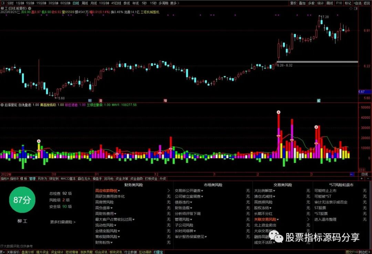The width and height of the screenshot is (372, 254).
Task: Click the 增 event marker under the candlestick chart
Action: pyautogui.click(x=165, y=100)
